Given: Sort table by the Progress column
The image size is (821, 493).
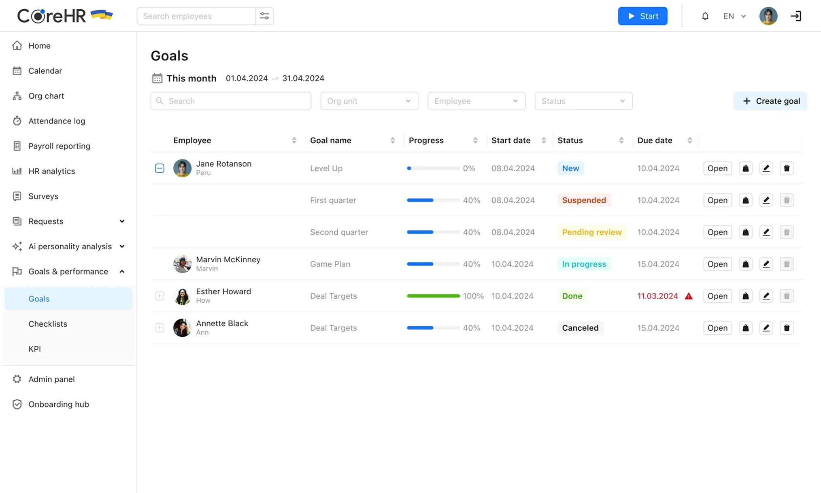Looking at the screenshot, I should click(475, 140).
